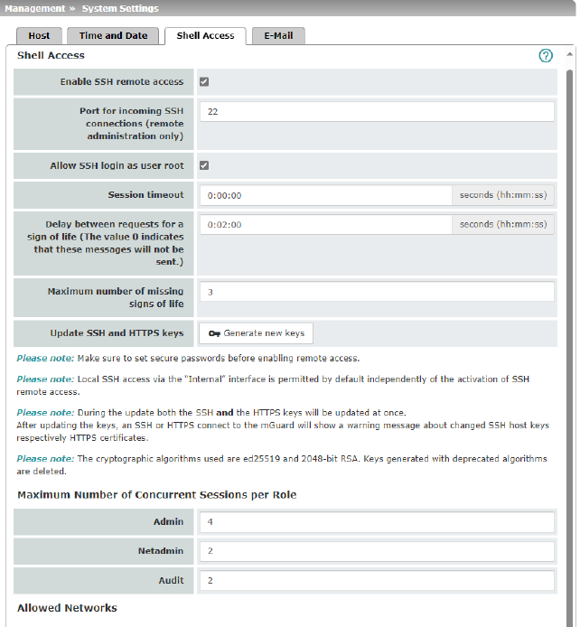
Task: Click the Update SSH and HTTPS keys label
Action: (x=117, y=333)
